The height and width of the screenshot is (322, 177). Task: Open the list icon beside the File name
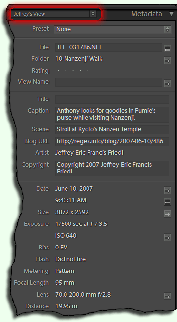pos(167,49)
